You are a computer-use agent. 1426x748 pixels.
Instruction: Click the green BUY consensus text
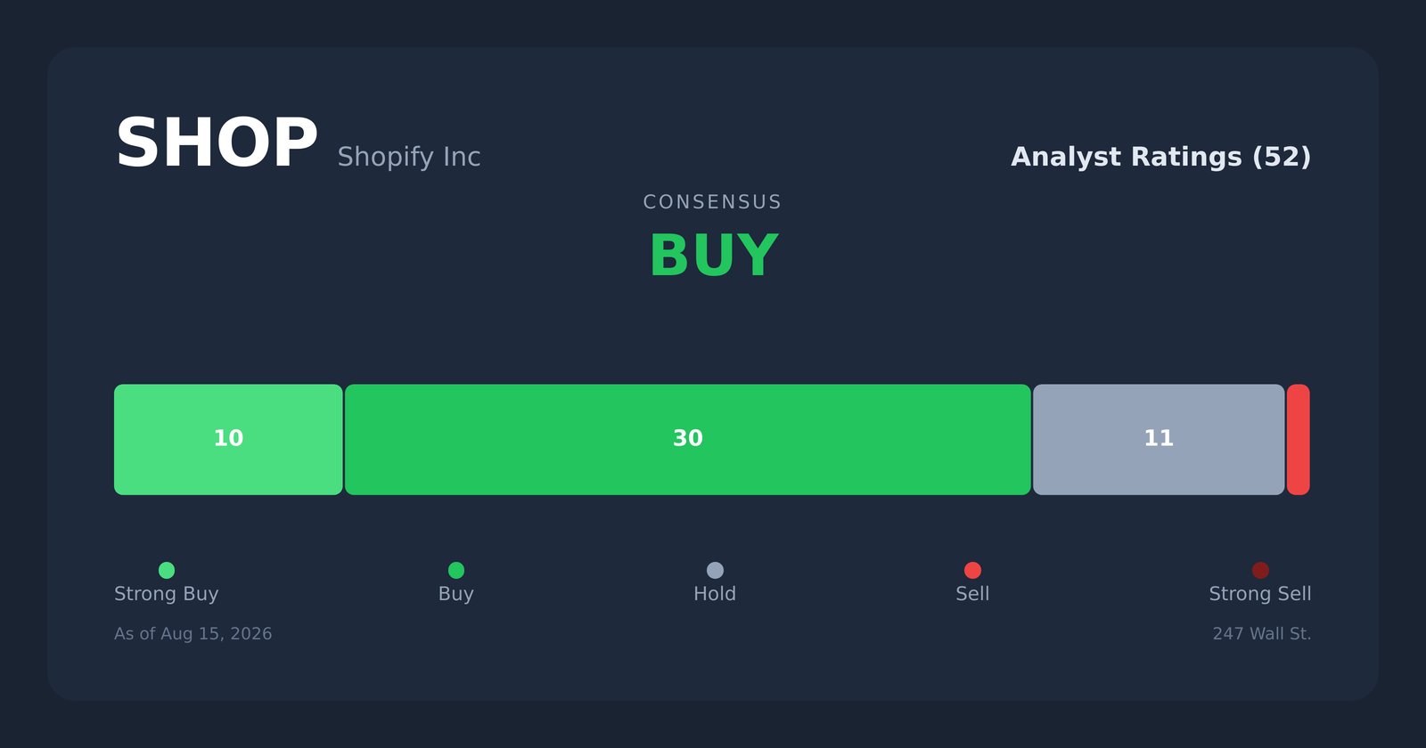tap(713, 256)
